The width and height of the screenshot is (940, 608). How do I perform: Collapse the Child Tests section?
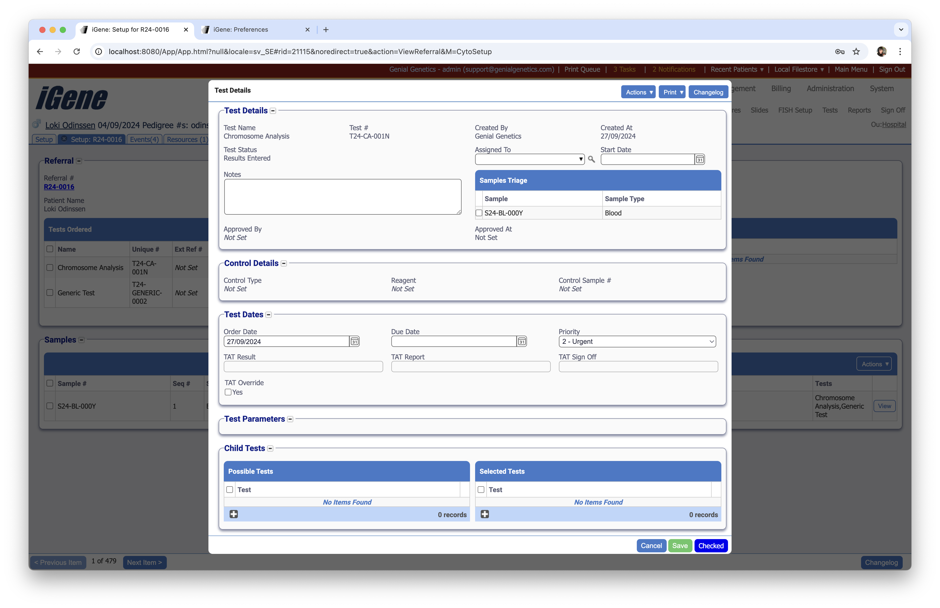270,449
